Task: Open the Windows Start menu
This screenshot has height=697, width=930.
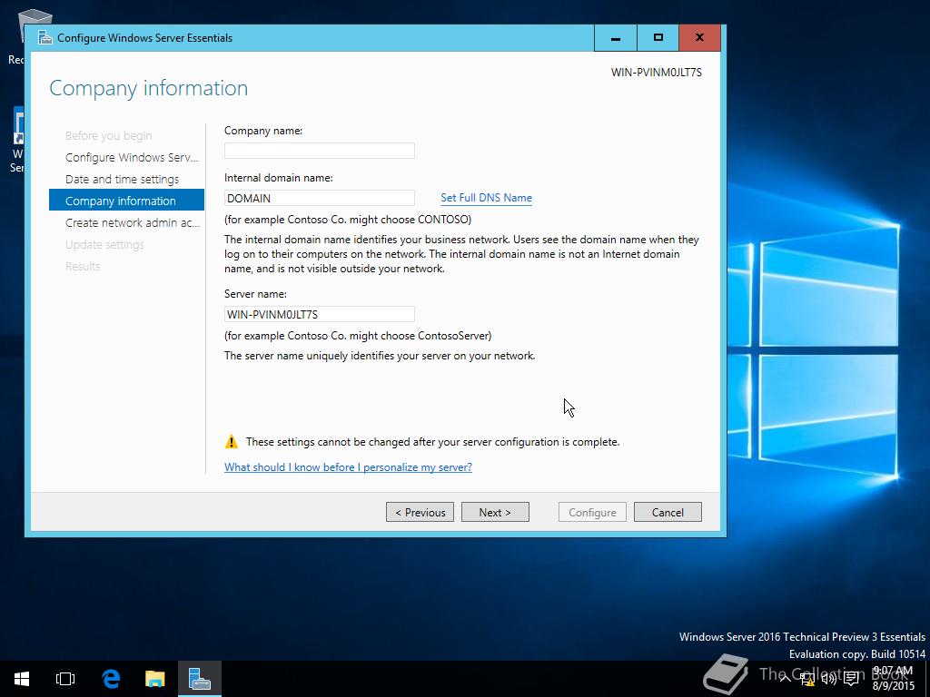Action: [22, 679]
